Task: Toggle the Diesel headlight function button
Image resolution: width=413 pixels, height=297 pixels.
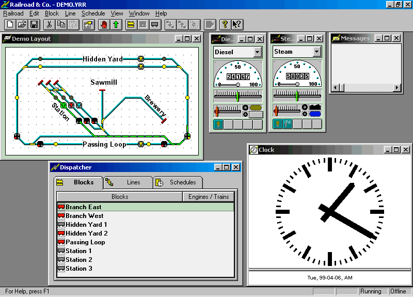Action: click(218, 124)
